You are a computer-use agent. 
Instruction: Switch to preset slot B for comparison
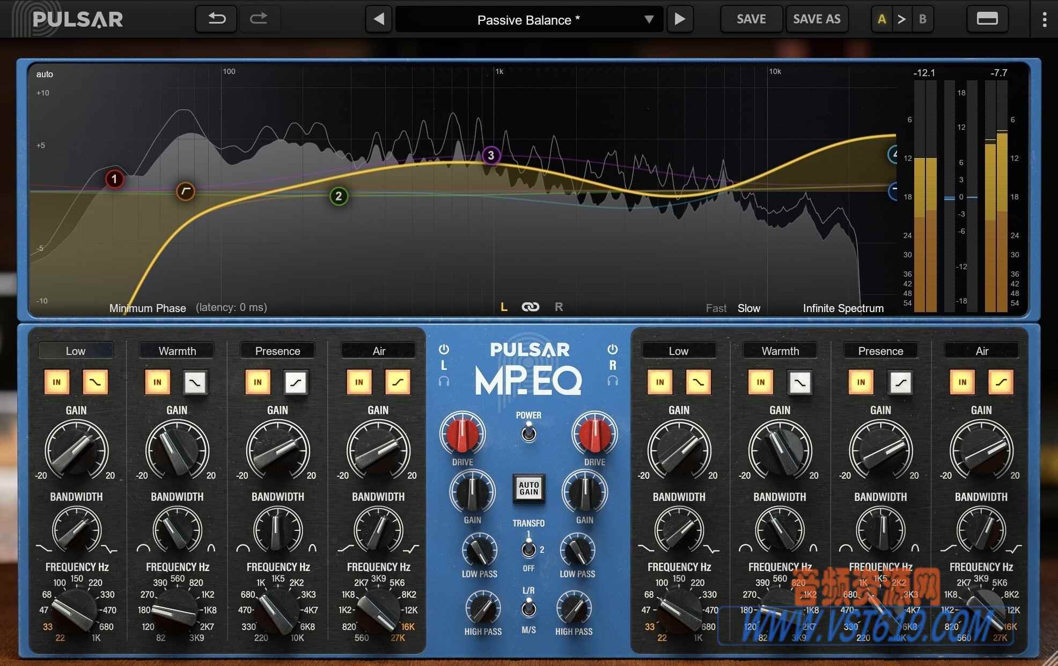(x=923, y=19)
